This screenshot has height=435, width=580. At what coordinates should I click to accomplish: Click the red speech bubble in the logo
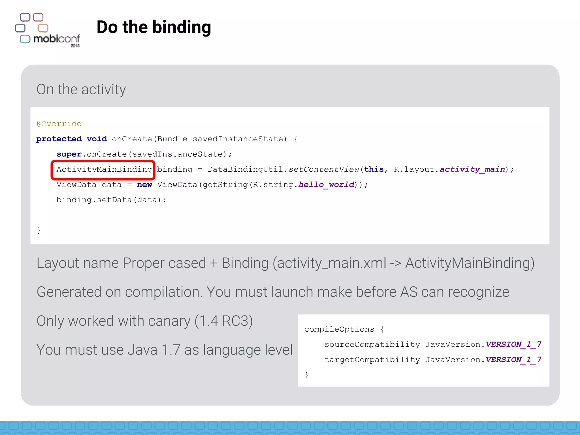click(x=38, y=17)
